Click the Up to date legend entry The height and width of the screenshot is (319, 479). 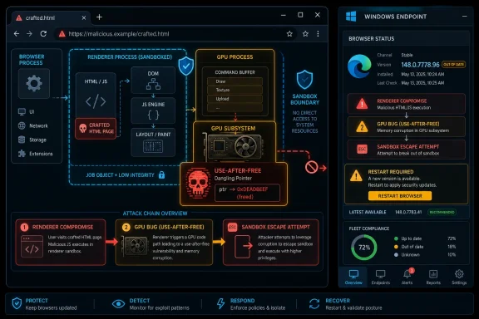425,238
